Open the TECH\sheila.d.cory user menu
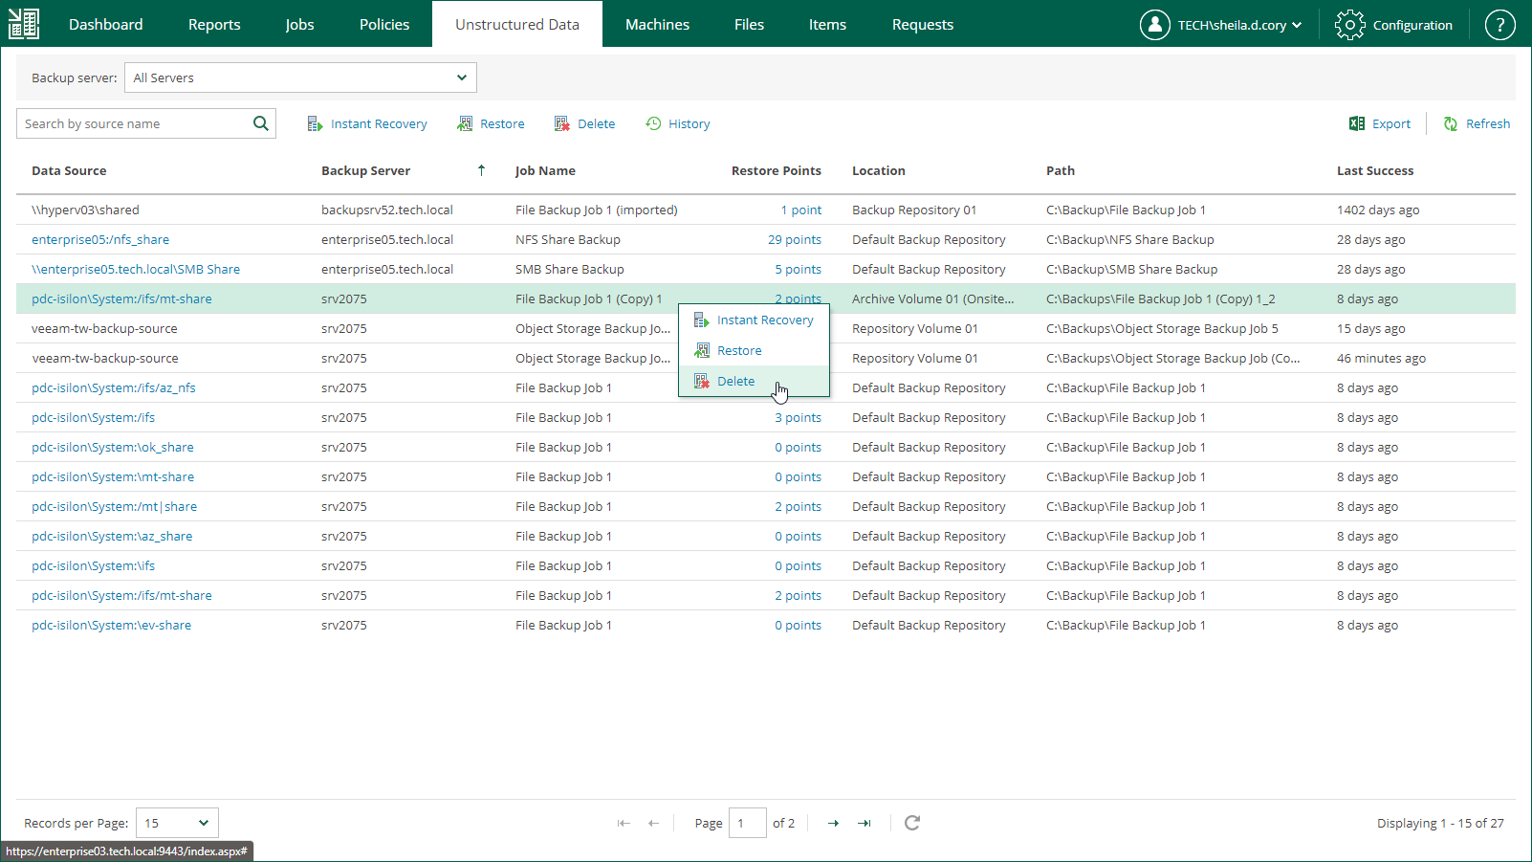Viewport: 1532px width, 862px height. tap(1221, 25)
